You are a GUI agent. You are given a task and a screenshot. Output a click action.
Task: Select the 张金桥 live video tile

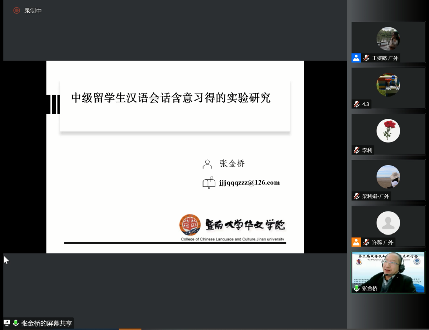coord(388,272)
